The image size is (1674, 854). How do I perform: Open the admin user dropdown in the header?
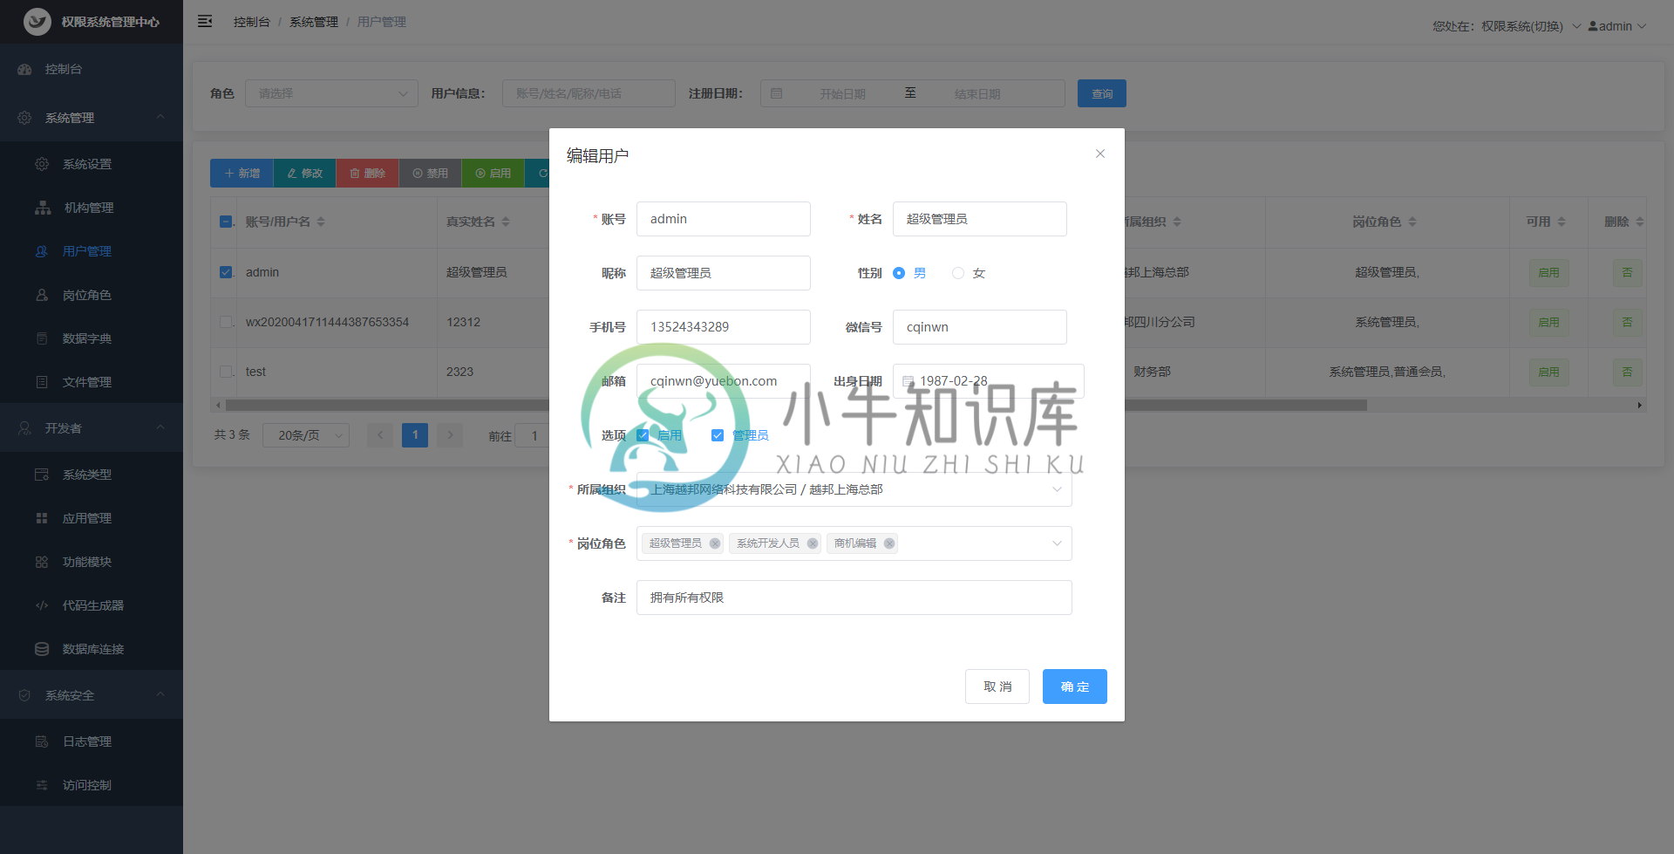1617,26
